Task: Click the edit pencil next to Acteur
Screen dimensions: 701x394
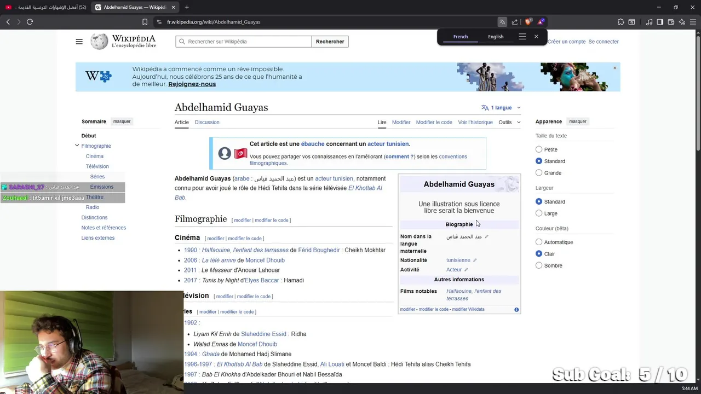Action: [466, 270]
